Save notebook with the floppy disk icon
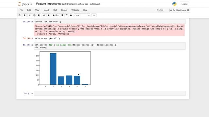This screenshot has height=117, width=209. pos(20,15)
